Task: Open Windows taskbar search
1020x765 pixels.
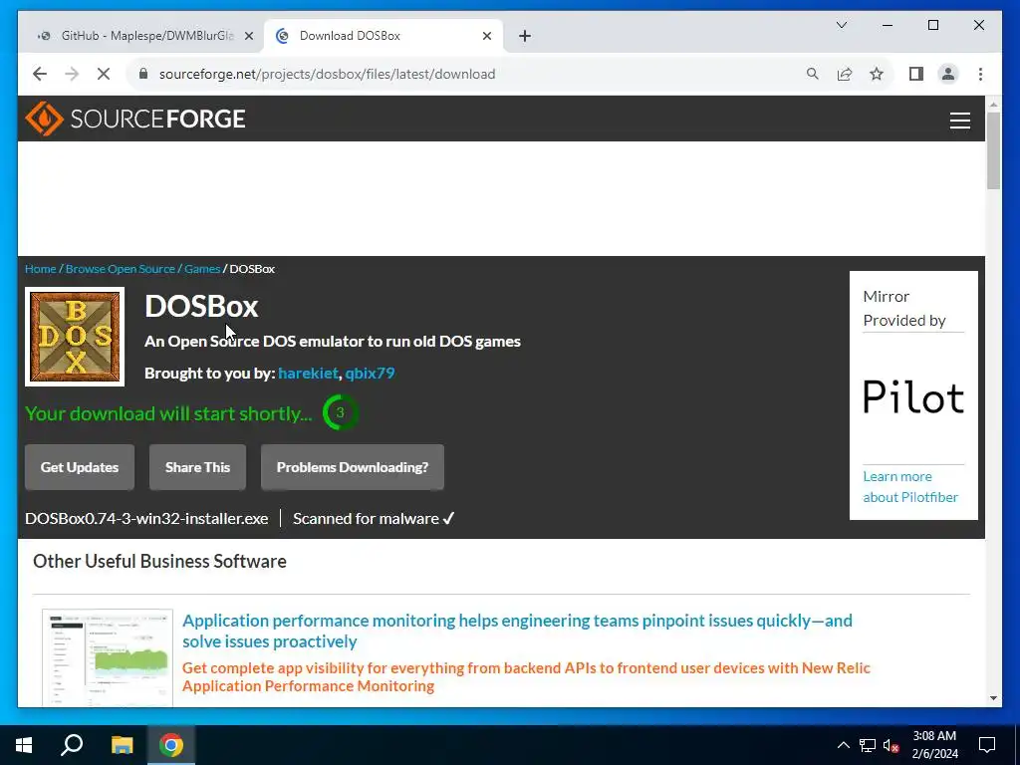Action: [72, 745]
